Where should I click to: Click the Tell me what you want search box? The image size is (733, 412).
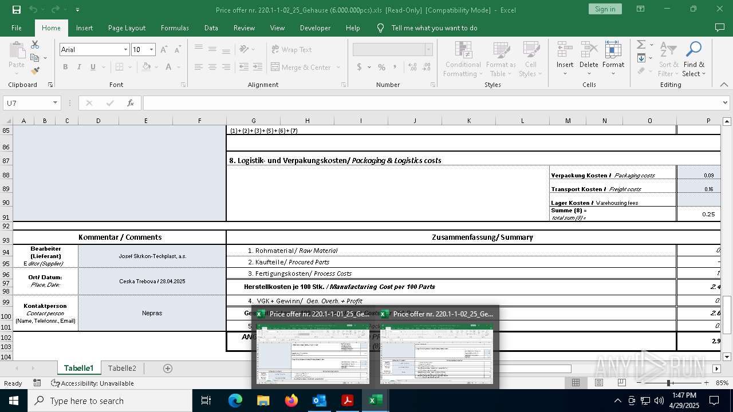[434, 28]
